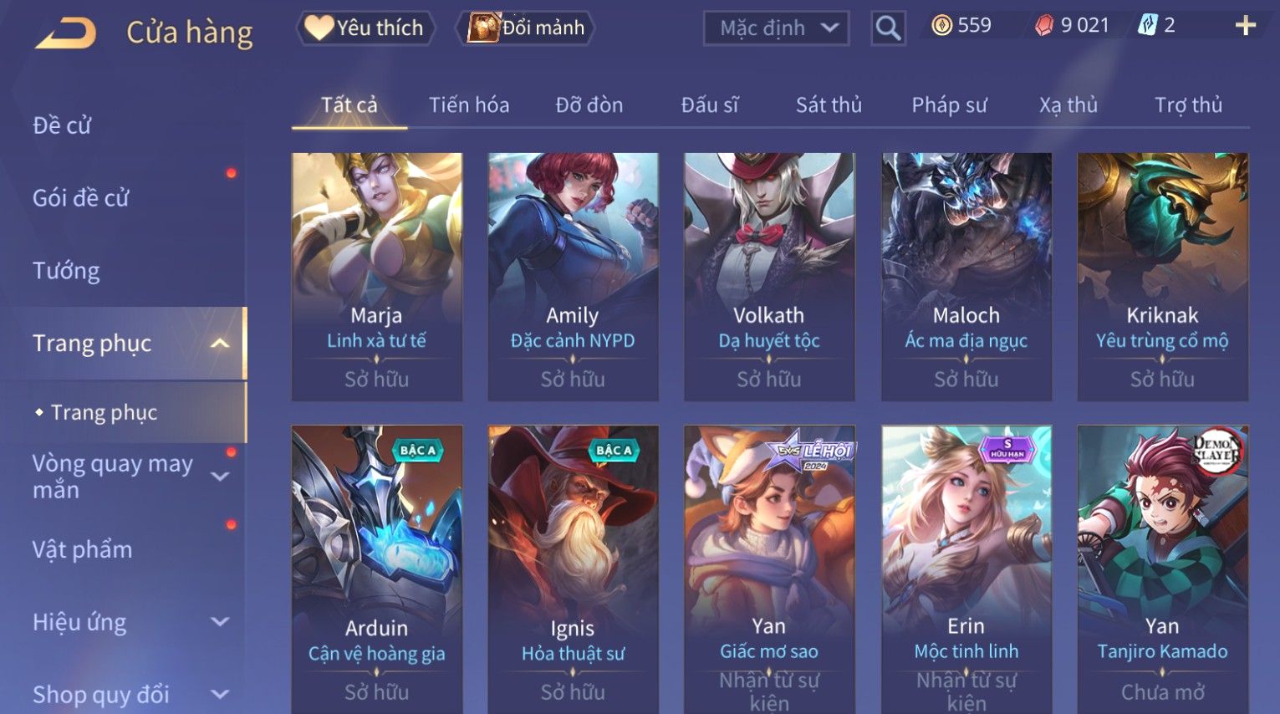Open the Đổi mảnh shard exchange

(x=526, y=28)
